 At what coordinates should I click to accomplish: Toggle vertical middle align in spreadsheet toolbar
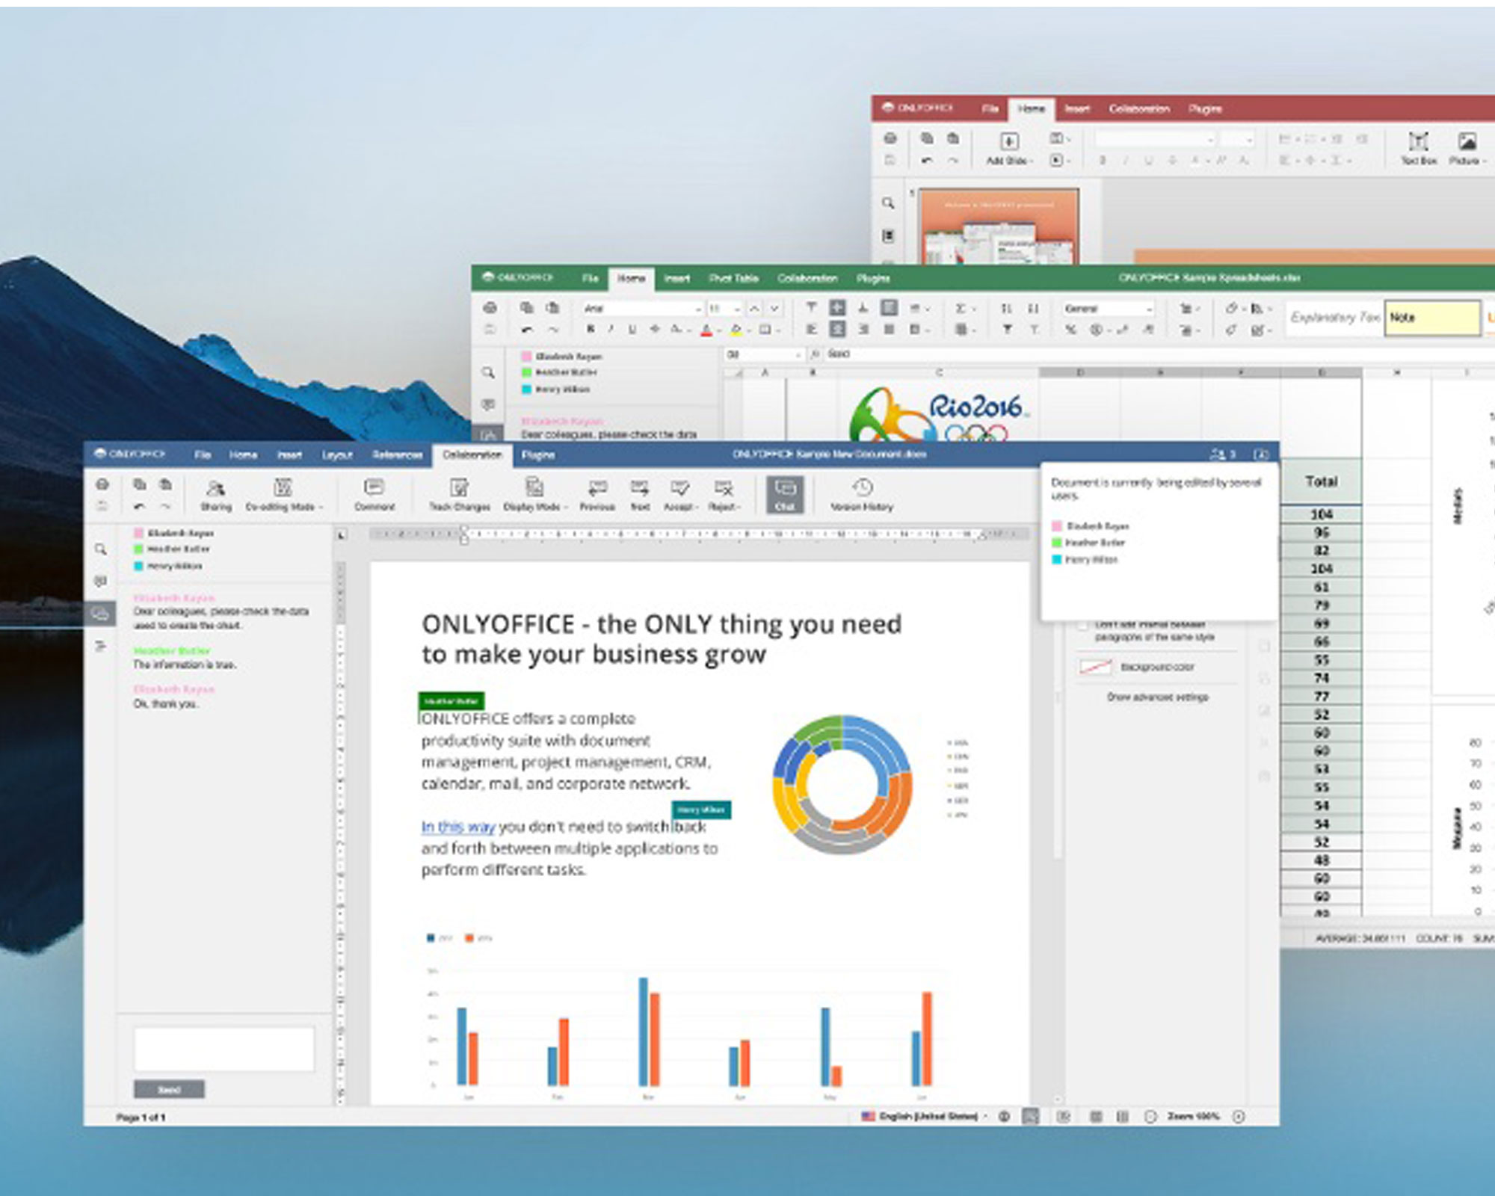pyautogui.click(x=837, y=307)
